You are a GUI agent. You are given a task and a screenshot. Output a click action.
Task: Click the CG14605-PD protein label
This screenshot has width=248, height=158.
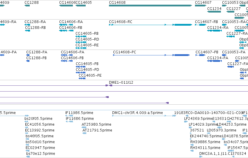click(x=87, y=70)
